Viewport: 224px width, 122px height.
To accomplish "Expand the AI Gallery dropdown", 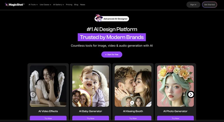I will coord(59,4).
